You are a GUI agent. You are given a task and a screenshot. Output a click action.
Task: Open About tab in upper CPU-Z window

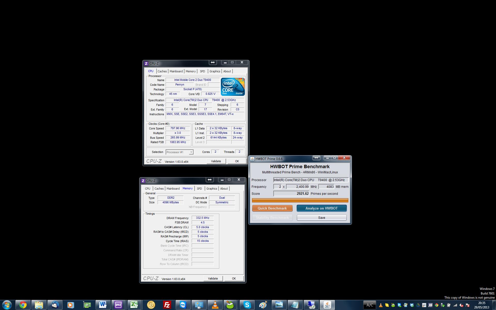pyautogui.click(x=227, y=71)
